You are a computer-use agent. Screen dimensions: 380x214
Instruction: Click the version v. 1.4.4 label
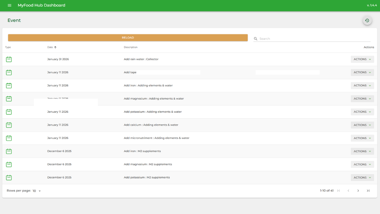click(372, 5)
